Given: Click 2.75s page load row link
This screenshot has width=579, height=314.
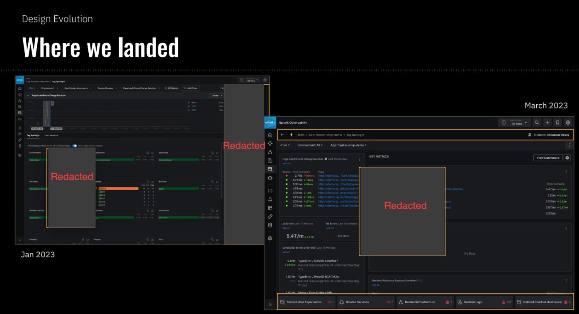Looking at the screenshot, I should tap(338, 175).
